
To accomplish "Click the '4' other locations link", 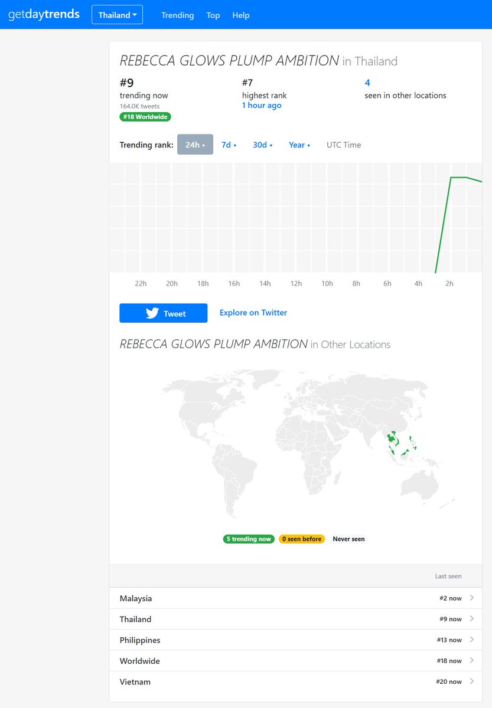I will coord(367,83).
